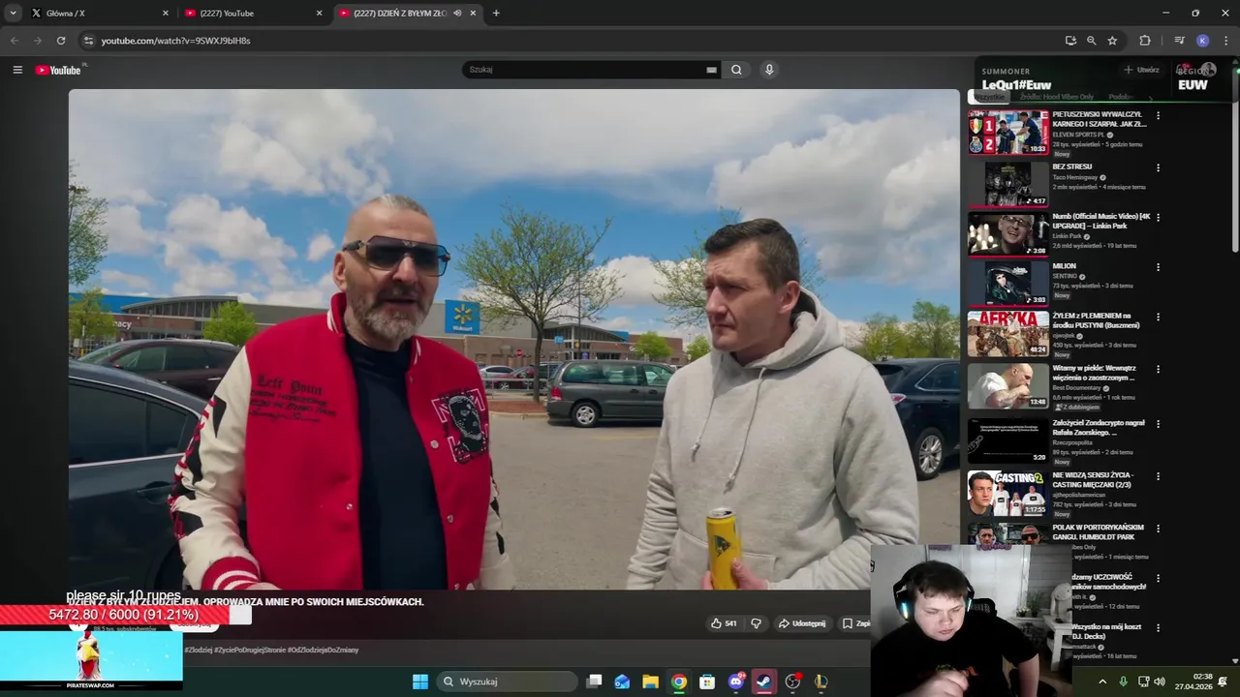Open BEZ STRESU video title
This screenshot has width=1240, height=697.
pos(1072,167)
